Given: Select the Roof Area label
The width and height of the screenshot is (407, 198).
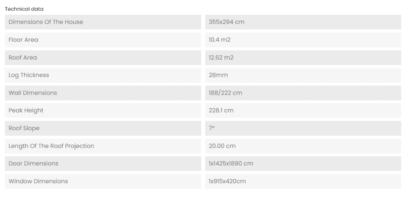Looking at the screenshot, I should coord(23,58).
